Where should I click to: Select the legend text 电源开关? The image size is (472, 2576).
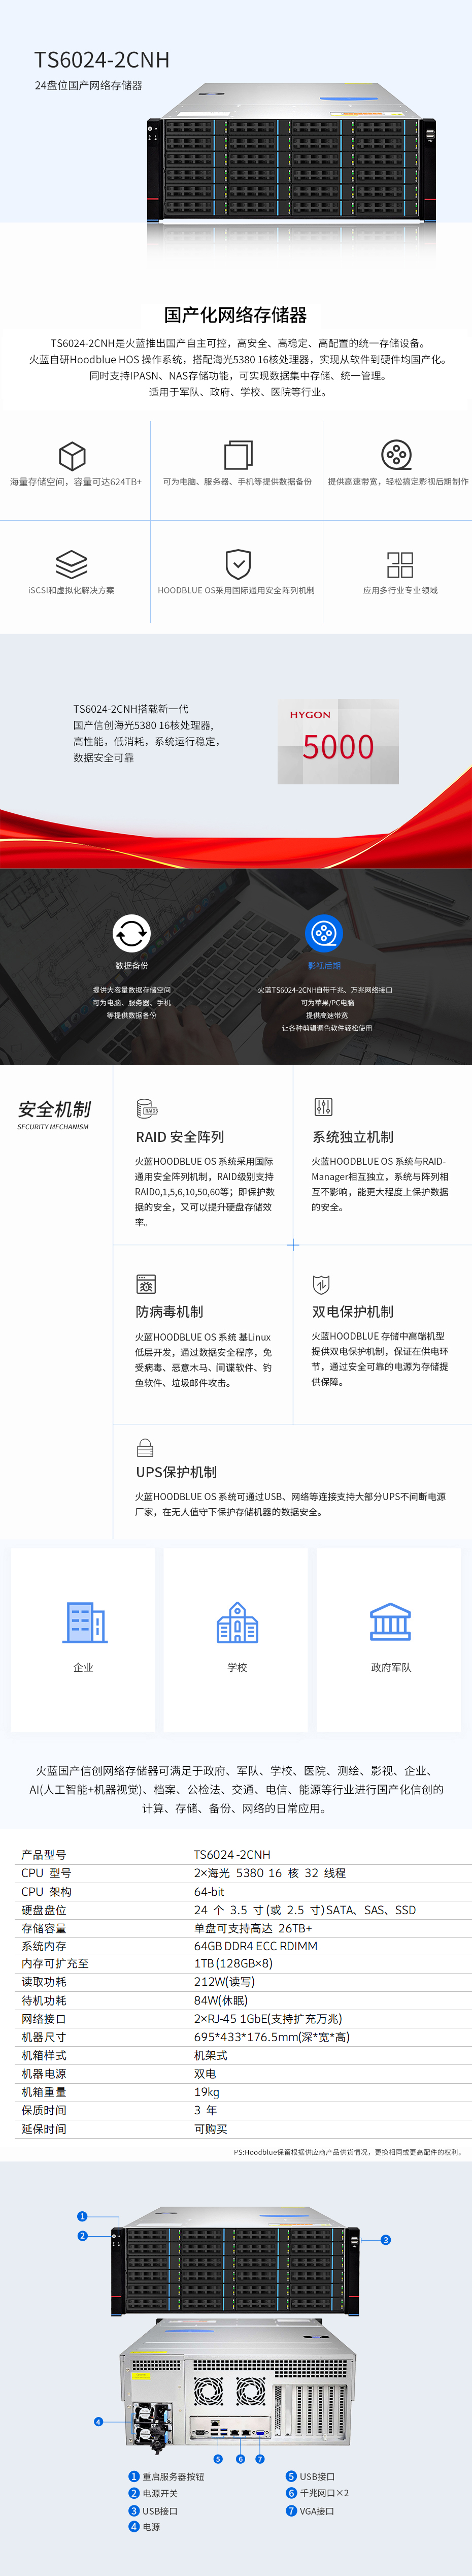[160, 2494]
